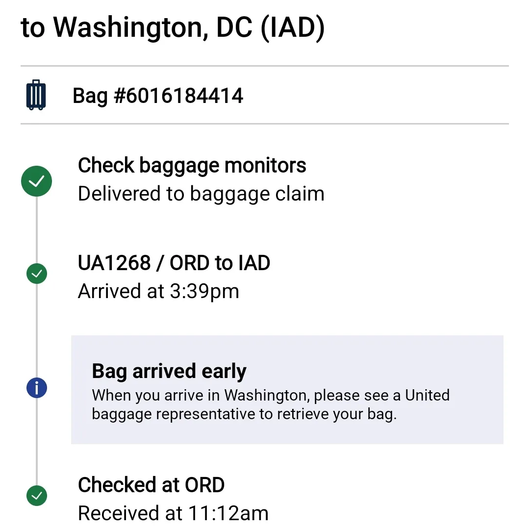Click the green checkmark next to UA1268
The height and width of the screenshot is (529, 529).
point(36,274)
